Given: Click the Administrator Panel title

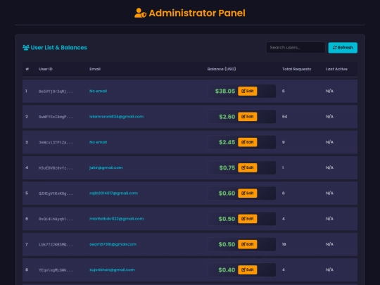Looking at the screenshot, I should tap(197, 13).
